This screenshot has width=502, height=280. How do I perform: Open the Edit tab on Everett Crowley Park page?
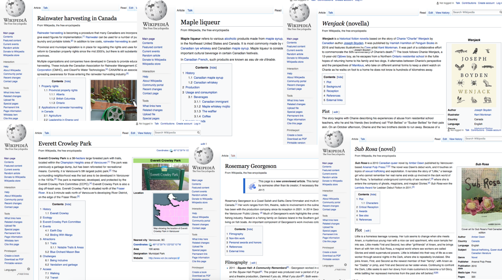[133, 133]
